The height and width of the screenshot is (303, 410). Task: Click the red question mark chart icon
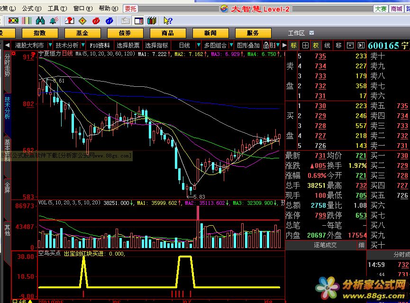[69, 21]
